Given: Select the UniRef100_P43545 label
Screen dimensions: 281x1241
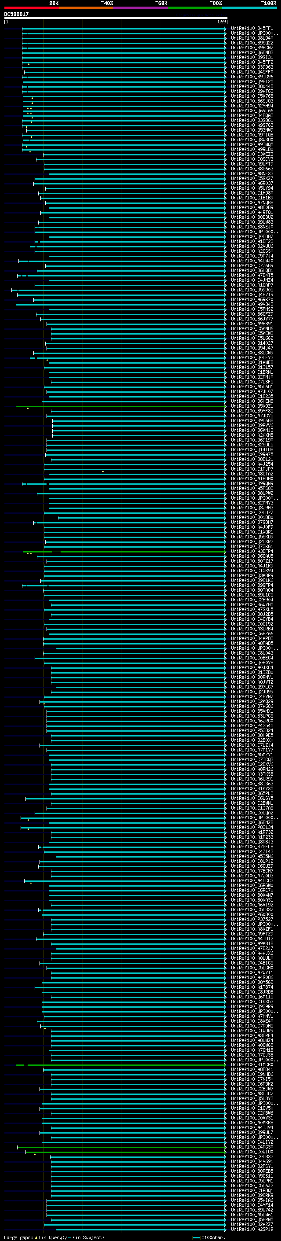Looking at the screenshot, I should coord(252,726).
